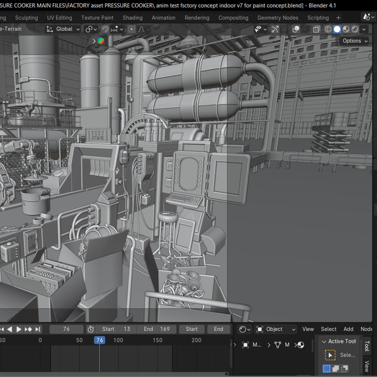The height and width of the screenshot is (377, 377).
Task: Open the Global transform orientation dropdown
Action: (64, 29)
